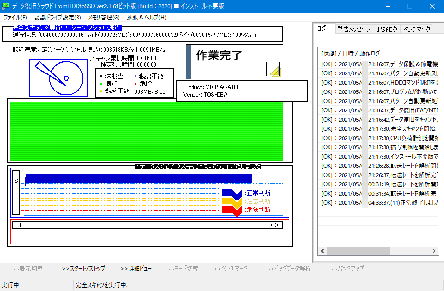Image resolution: width=444 pixels, height=291 pixels.
Task: Click the green sector scan map
Action: click(147, 131)
